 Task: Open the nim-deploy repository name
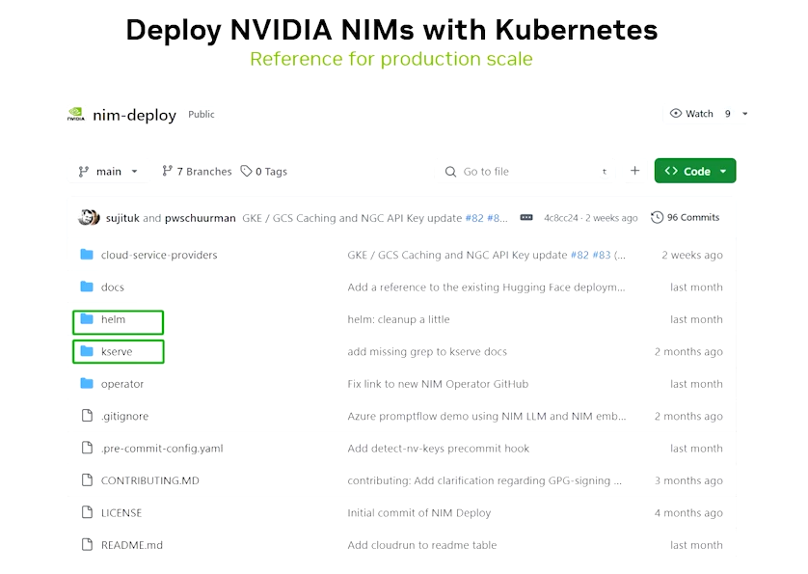click(x=134, y=115)
